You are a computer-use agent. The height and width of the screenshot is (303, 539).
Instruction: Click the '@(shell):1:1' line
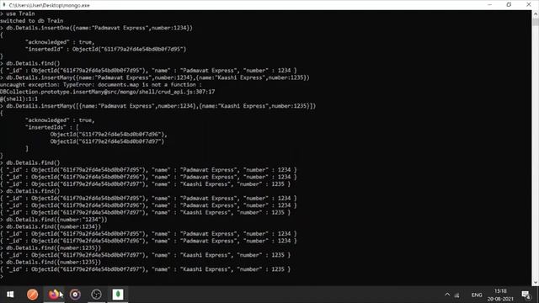[x=19, y=99]
